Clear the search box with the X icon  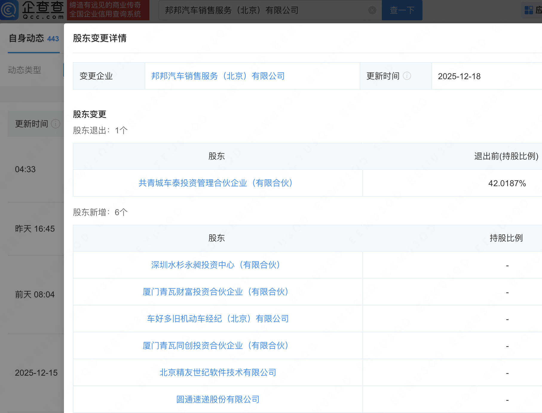tap(372, 10)
